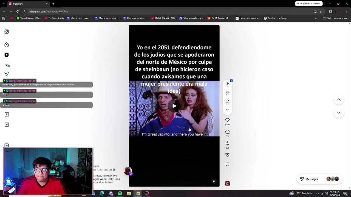Open Ask Gemini button in title bar
The height and width of the screenshot is (197, 351).
pos(309,4)
